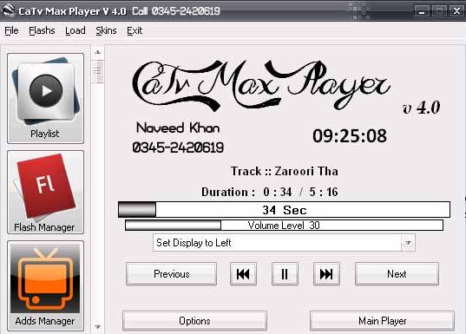The image size is (466, 334).
Task: Open the Options button
Action: 194,321
